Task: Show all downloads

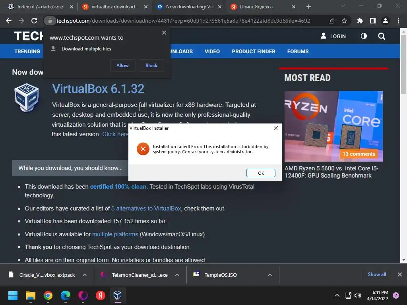Action: click(x=377, y=274)
